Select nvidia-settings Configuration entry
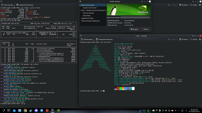The image size is (202, 113). tap(90, 21)
